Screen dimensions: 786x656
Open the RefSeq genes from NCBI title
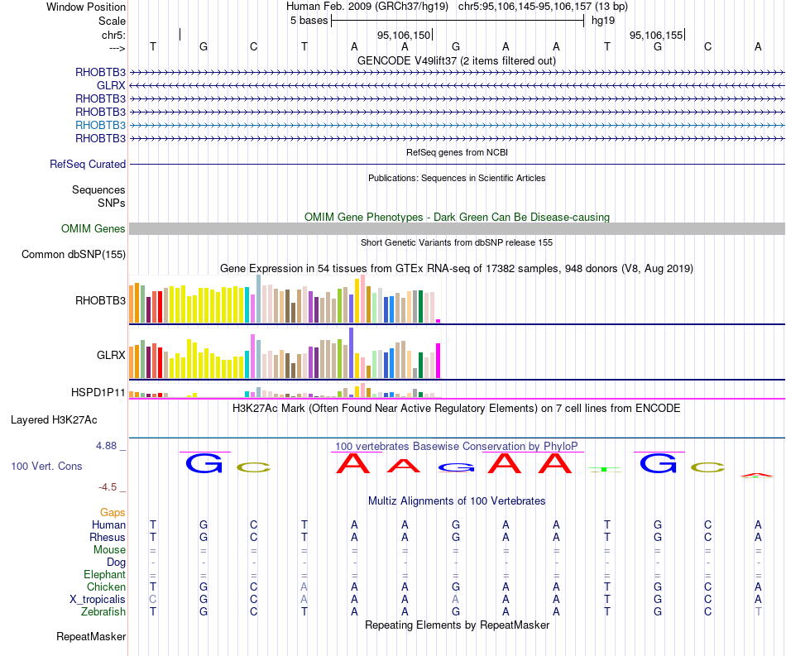tap(457, 152)
